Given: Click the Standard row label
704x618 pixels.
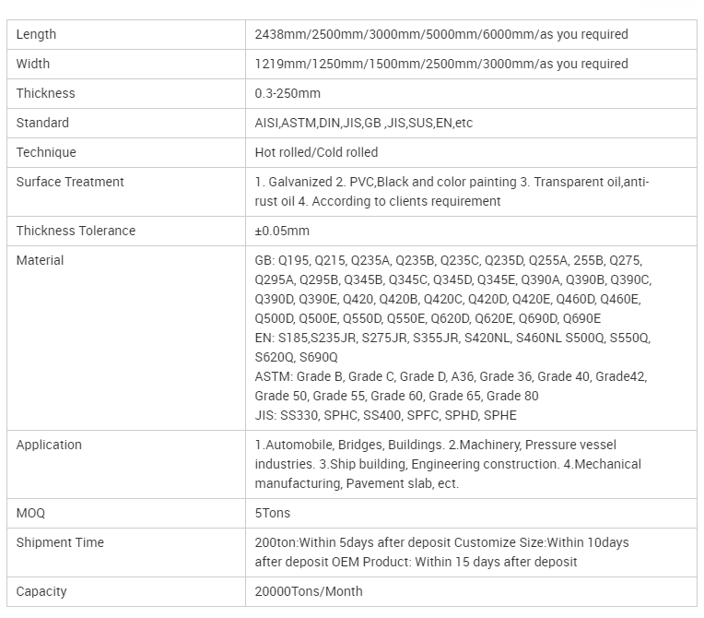Looking at the screenshot, I should 42,123.
